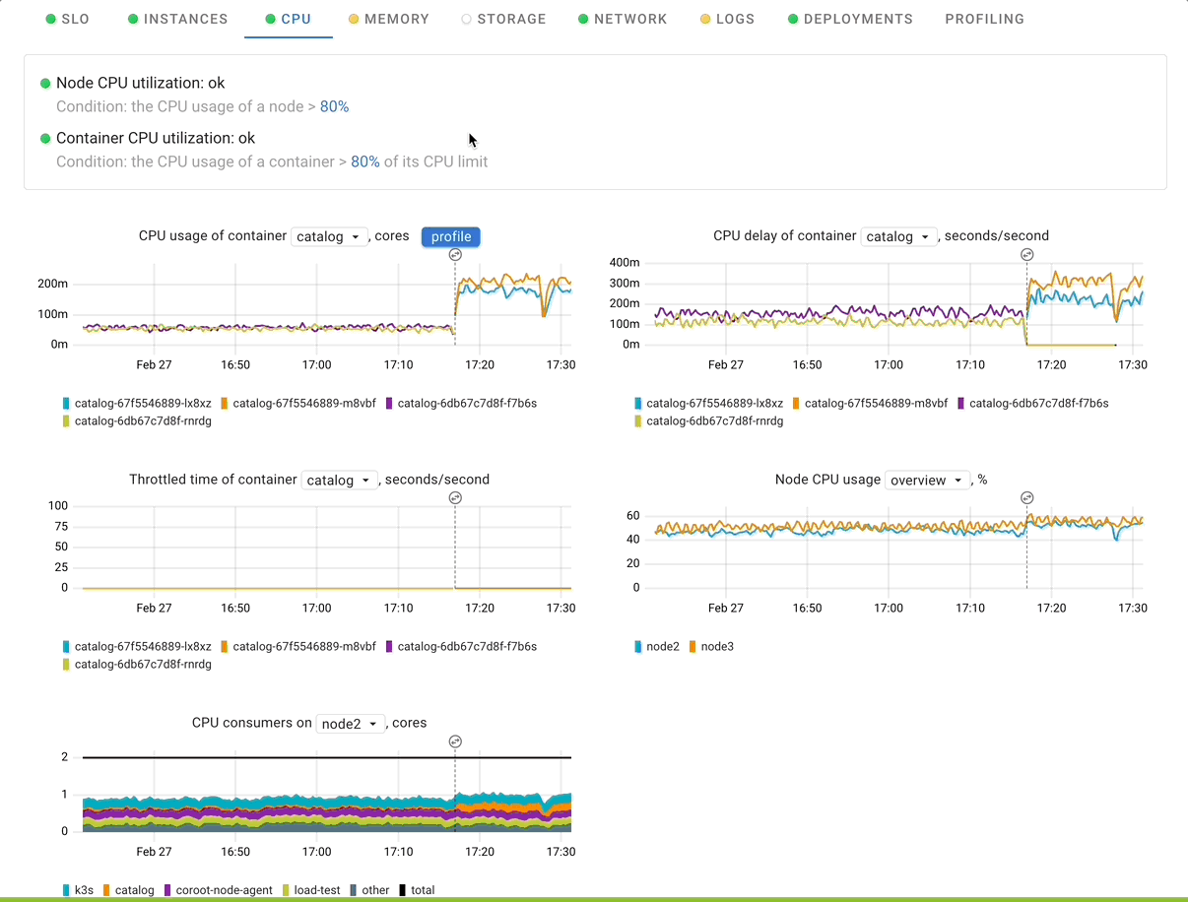Screen dimensions: 1188x902
Task: Expand node2 dropdown in CPU consumers chart
Action: click(350, 724)
